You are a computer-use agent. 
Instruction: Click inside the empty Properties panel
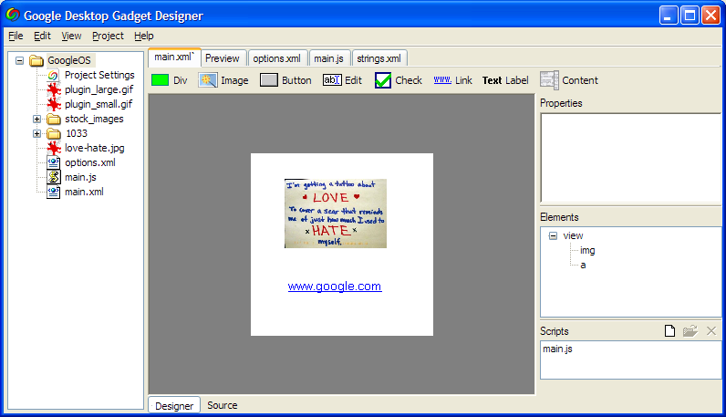pos(630,158)
